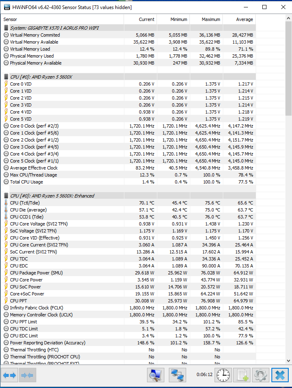Close sensors with the blue X button
Image resolution: width=292 pixels, height=388 pixels.
pos(280,375)
